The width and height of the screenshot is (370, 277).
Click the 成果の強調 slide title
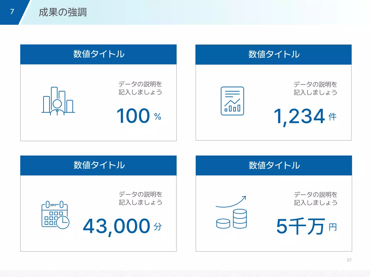[x=62, y=13]
